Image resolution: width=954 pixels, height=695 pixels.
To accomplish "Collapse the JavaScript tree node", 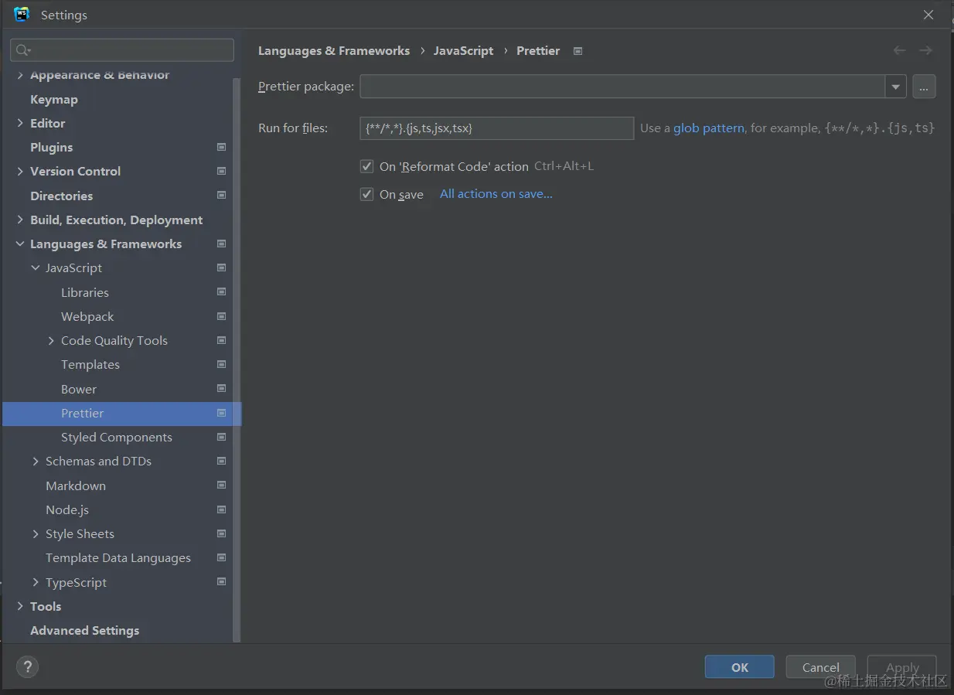I will click(36, 267).
